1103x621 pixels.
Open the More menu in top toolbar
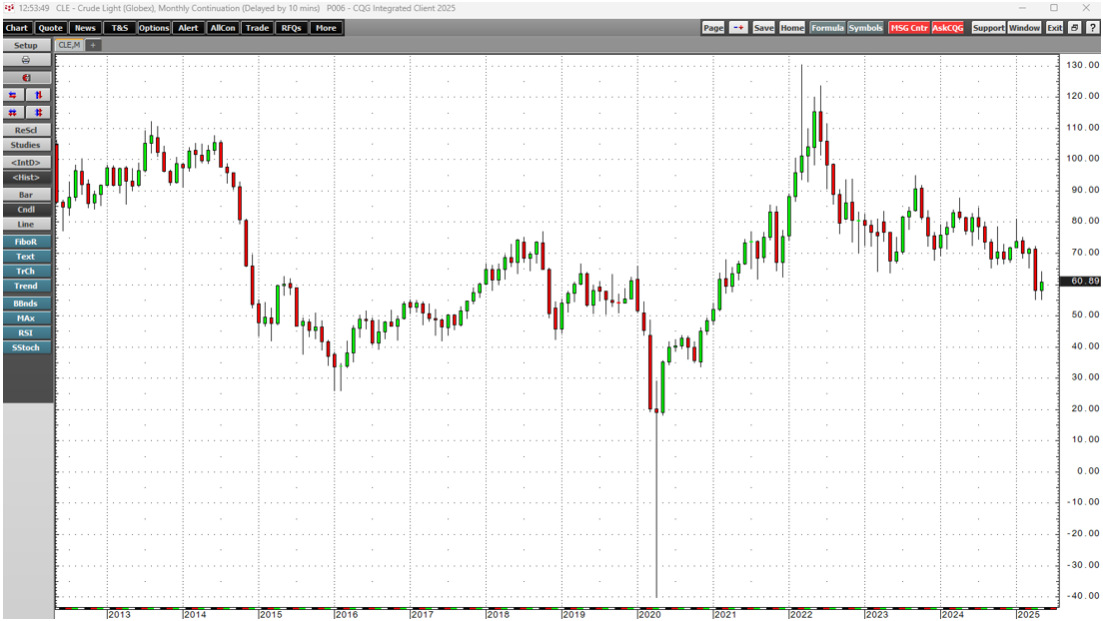tap(326, 28)
